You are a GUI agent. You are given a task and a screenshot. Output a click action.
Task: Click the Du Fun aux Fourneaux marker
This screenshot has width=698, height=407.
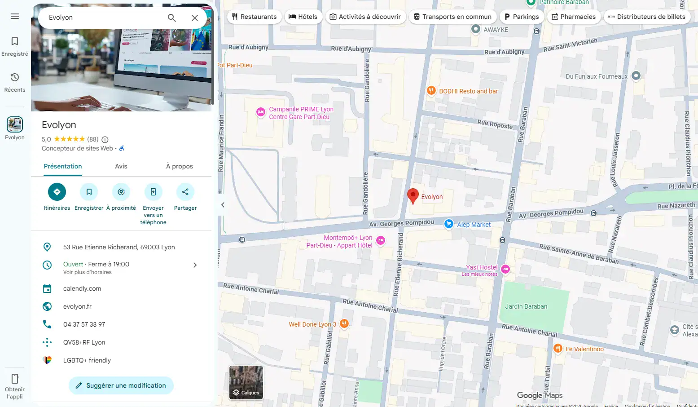pos(636,76)
